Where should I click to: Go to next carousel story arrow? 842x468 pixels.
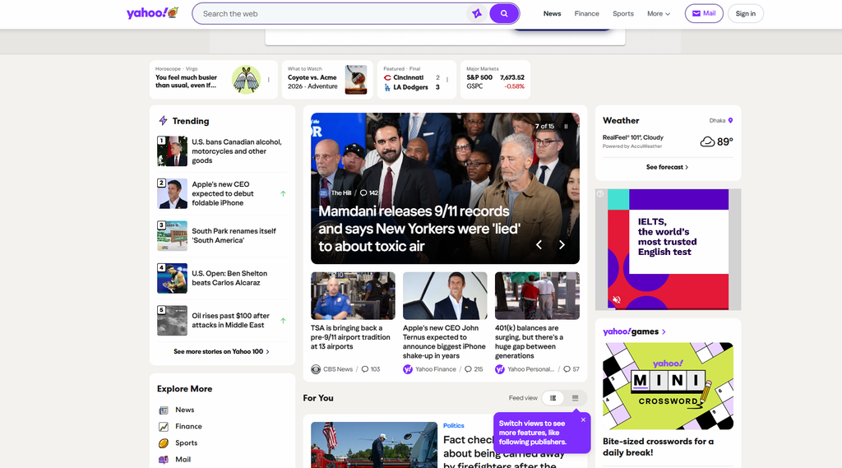(562, 244)
